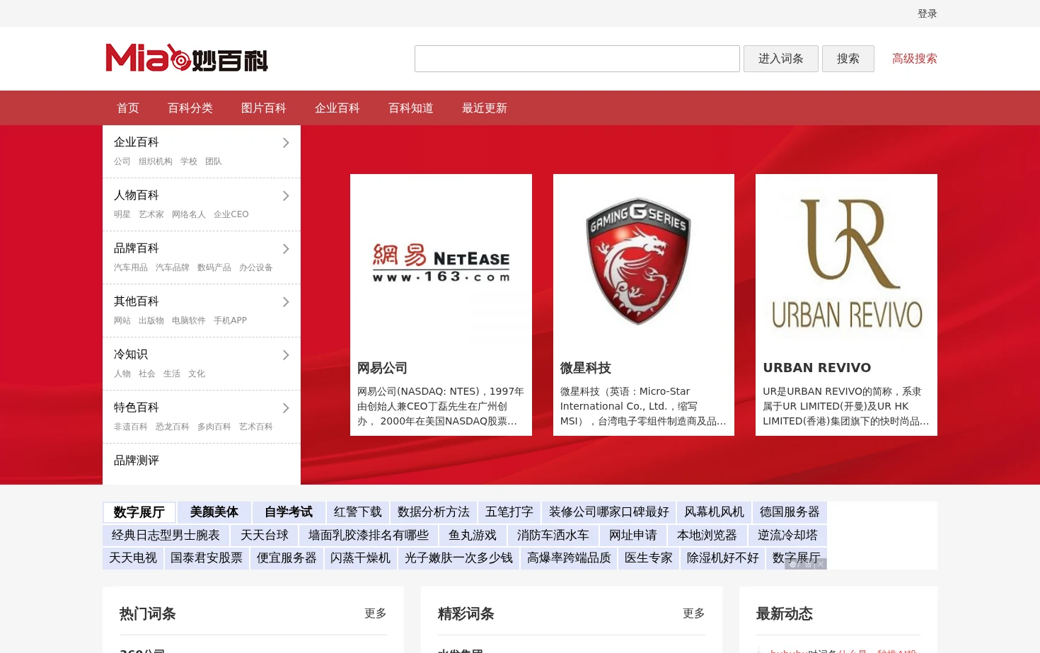This screenshot has width=1040, height=653.
Task: Open the URBAN REVIVO entry title
Action: 817,368
